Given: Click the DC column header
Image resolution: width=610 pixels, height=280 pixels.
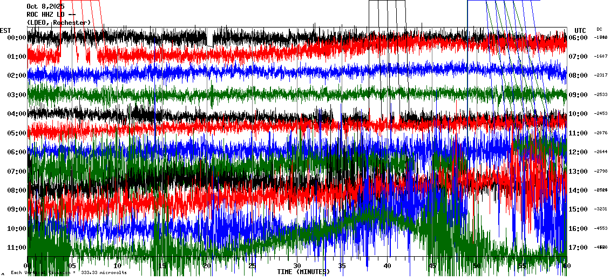Looking at the screenshot, I should click(599, 29).
